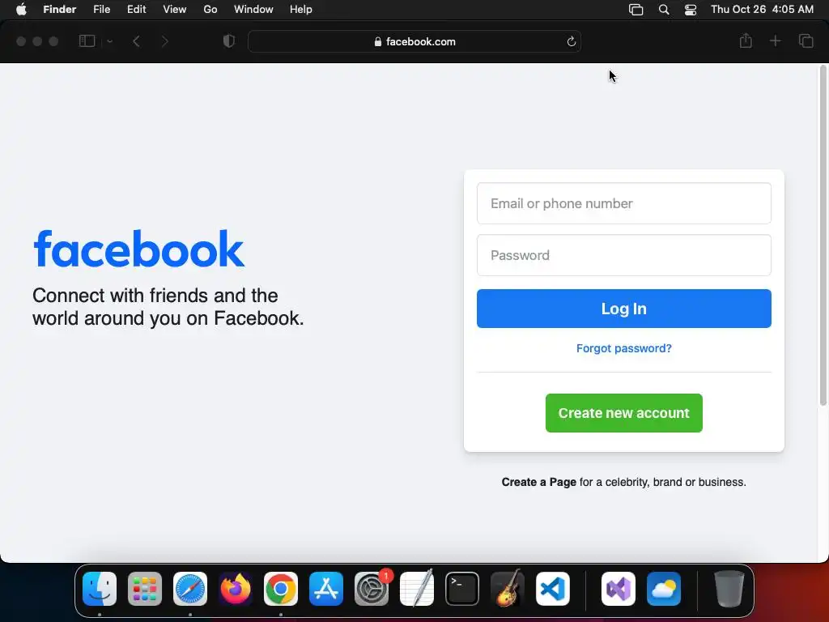Follow the Create a Page link
This screenshot has width=829, height=622.
click(x=538, y=483)
